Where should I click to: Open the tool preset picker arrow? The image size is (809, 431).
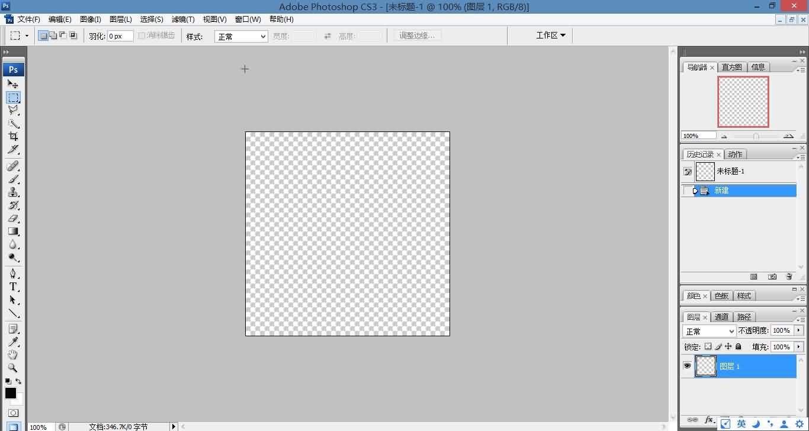tap(27, 36)
